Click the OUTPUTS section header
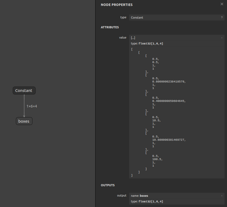 pyautogui.click(x=108, y=185)
